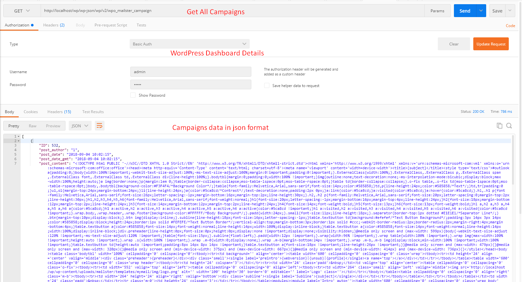Open the Basic Auth type dropdown
Screen dimensions: 522x282
[190, 44]
